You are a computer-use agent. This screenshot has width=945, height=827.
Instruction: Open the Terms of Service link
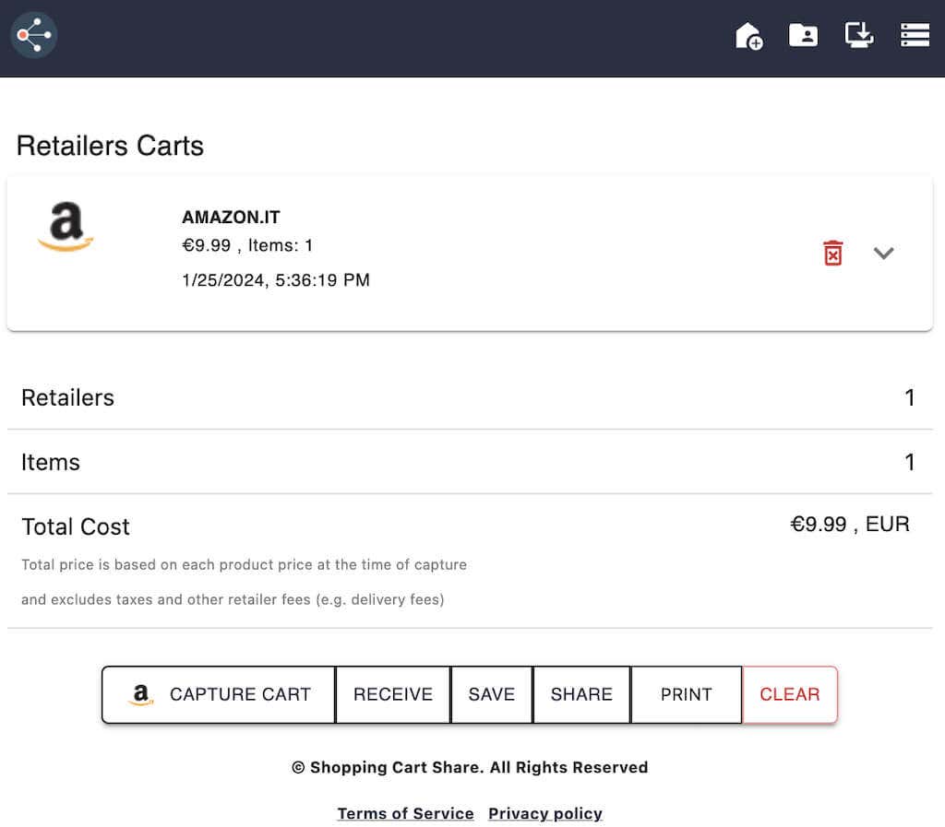405,813
